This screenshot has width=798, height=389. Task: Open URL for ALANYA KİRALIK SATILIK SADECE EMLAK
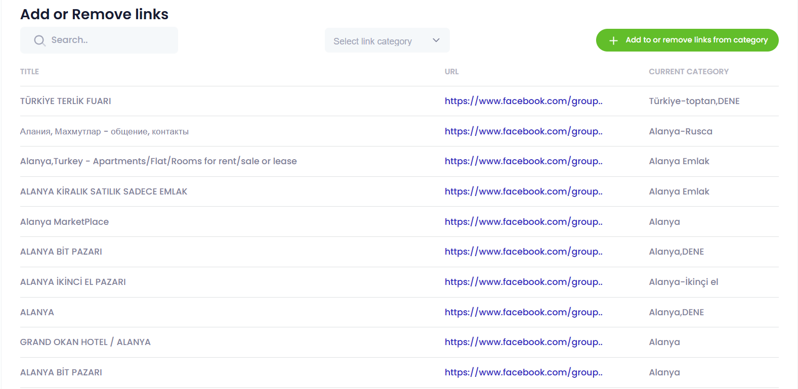[x=523, y=191]
